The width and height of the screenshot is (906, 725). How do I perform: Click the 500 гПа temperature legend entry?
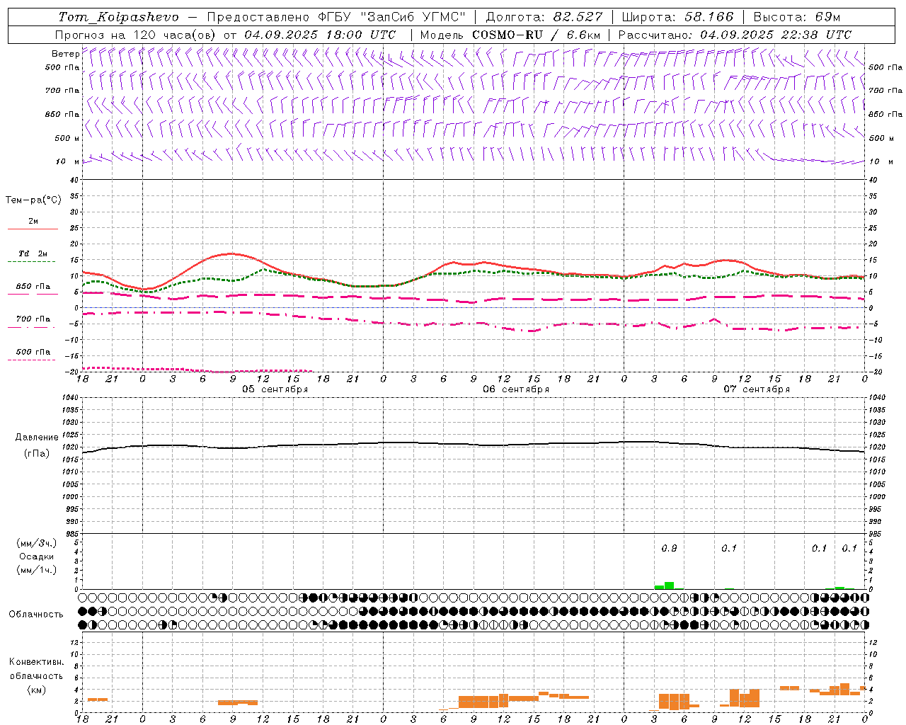click(33, 352)
